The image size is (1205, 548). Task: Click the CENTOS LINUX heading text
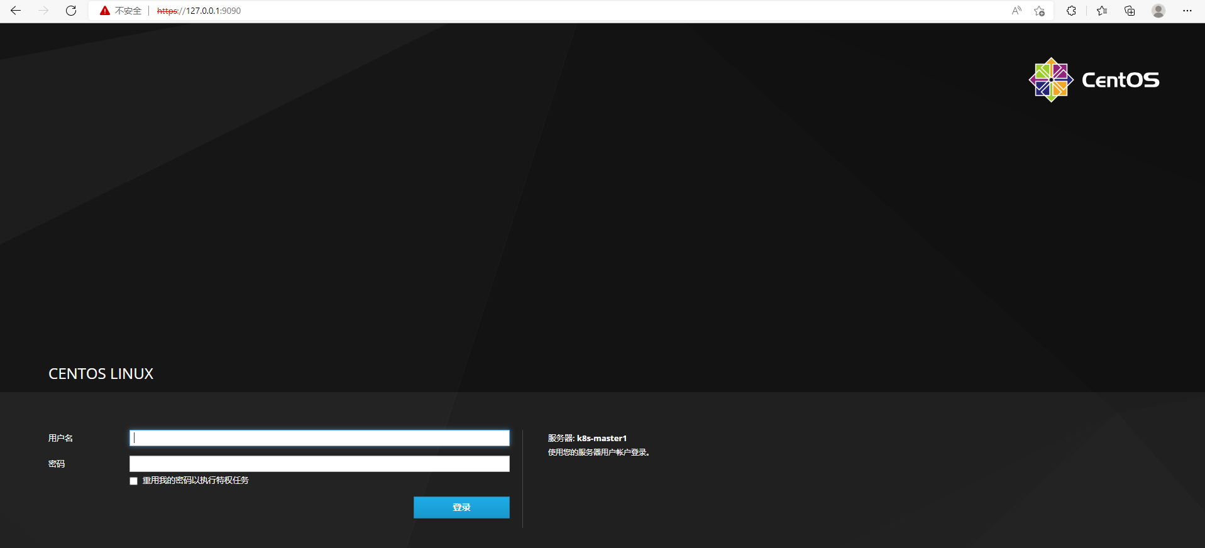[101, 374]
